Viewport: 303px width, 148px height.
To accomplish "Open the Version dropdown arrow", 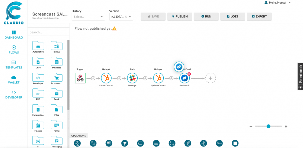I will coord(130,17).
